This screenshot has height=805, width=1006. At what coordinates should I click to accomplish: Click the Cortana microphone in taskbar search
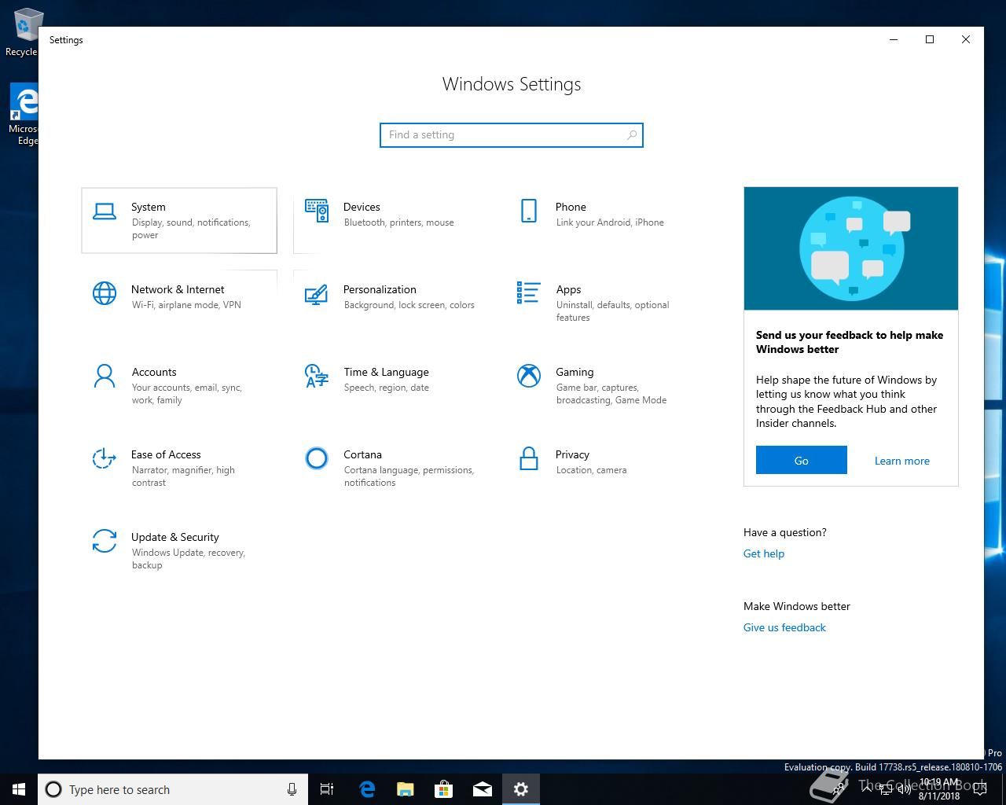point(292,789)
